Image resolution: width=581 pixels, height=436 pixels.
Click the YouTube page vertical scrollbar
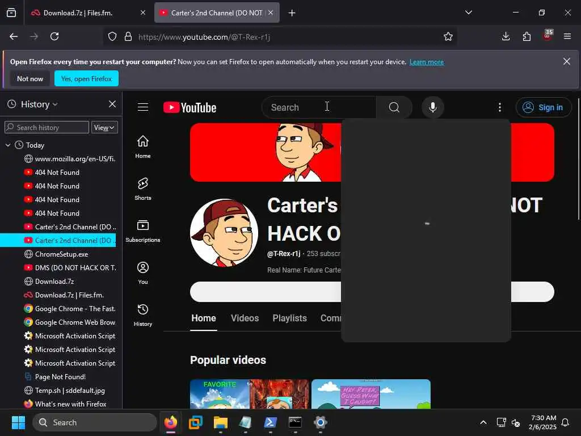[x=578, y=160]
